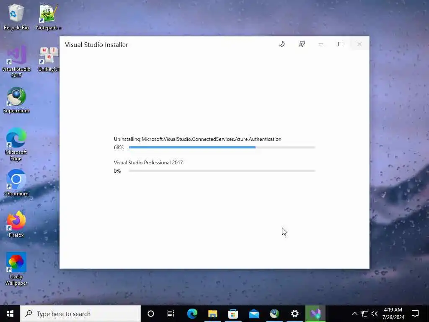Select the Notepad++ desktop shortcut
This screenshot has height=322, width=429.
click(49, 17)
